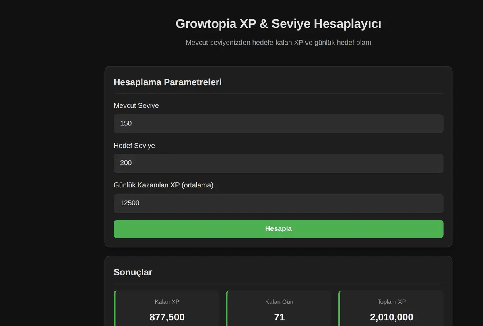Click the Toplam XP card label
Image resolution: width=483 pixels, height=326 pixels.
392,302
